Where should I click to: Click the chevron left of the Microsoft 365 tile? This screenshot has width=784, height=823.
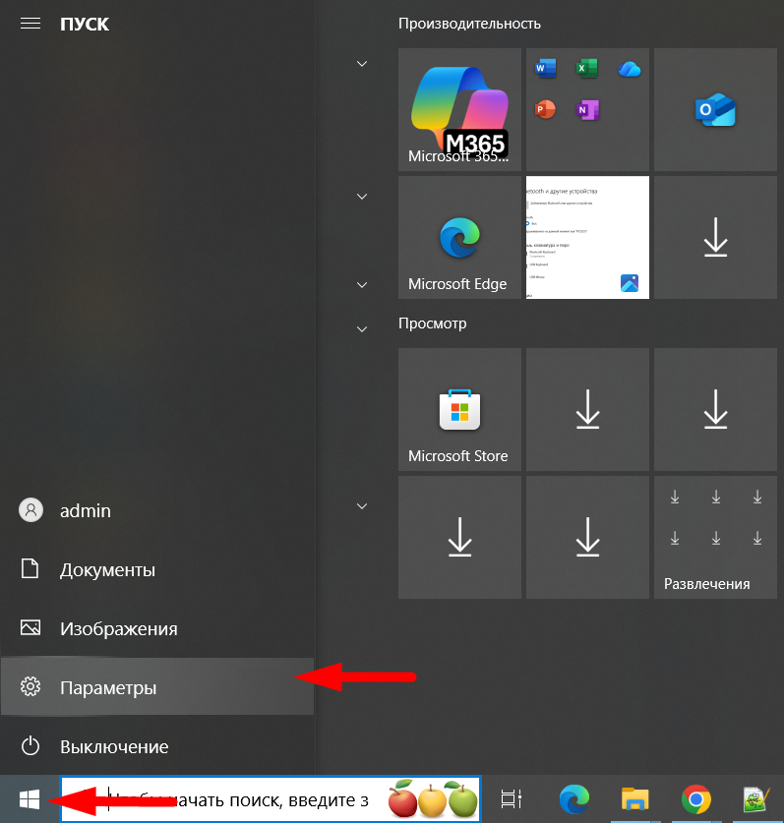point(362,64)
